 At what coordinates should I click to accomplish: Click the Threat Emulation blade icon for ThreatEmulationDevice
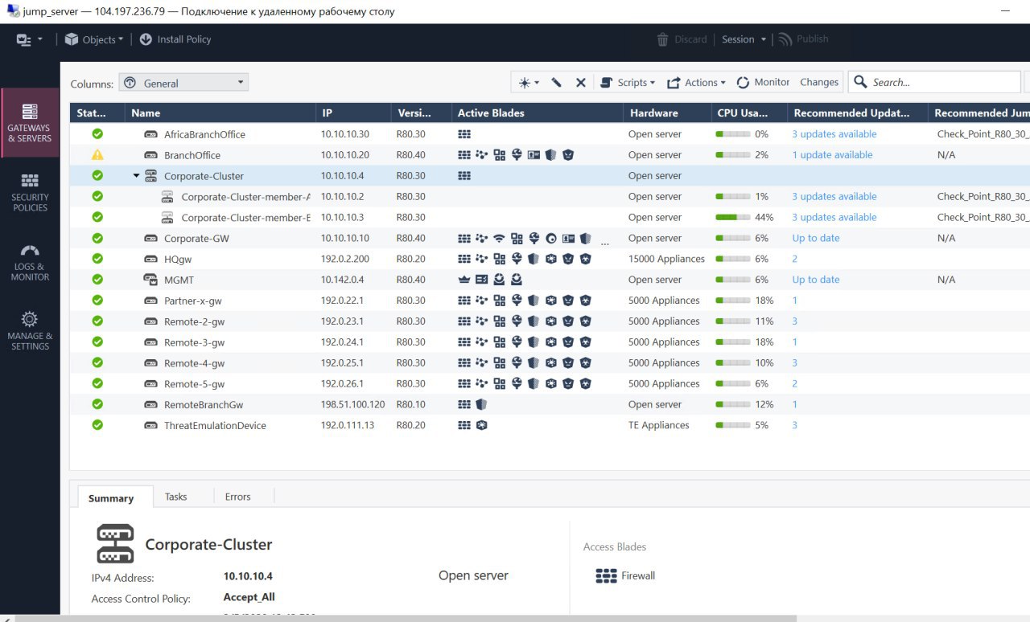[x=481, y=425]
